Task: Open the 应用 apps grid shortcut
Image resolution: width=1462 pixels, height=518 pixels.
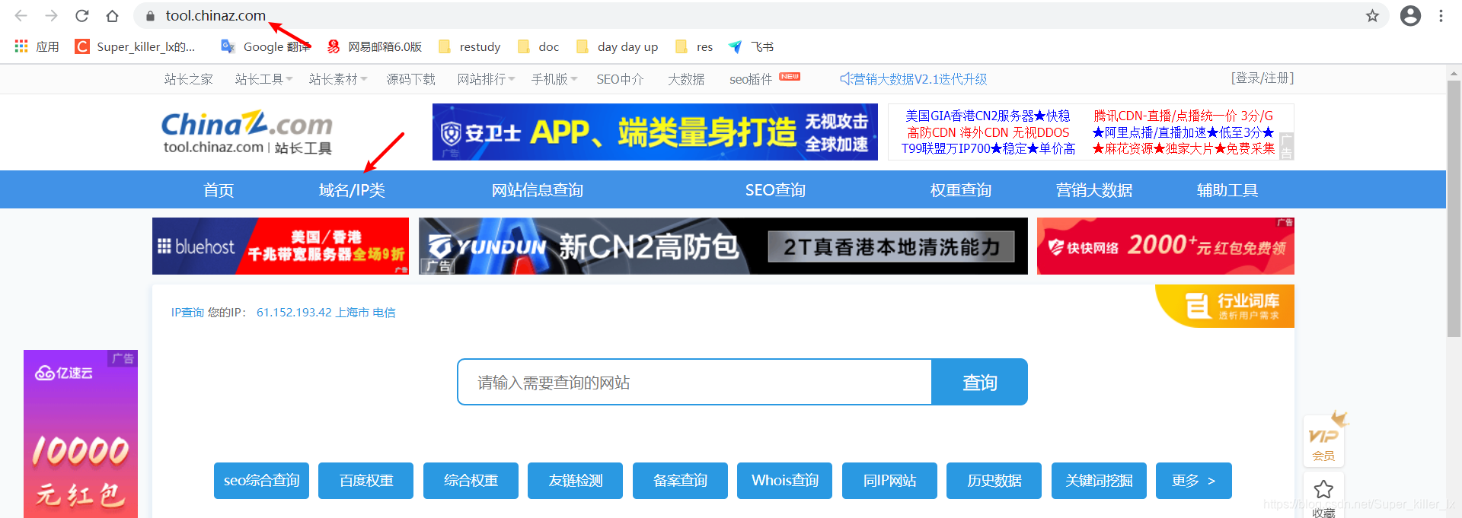Action: point(37,46)
